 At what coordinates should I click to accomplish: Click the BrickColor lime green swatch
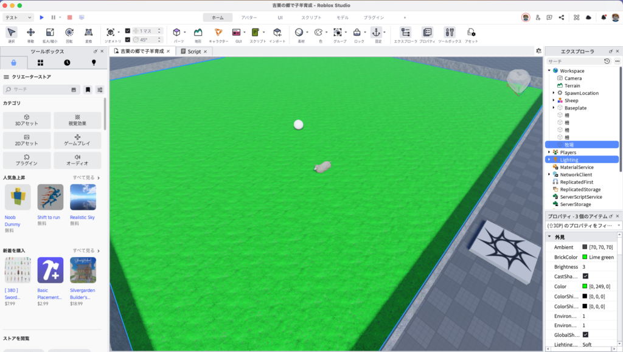tap(585, 257)
